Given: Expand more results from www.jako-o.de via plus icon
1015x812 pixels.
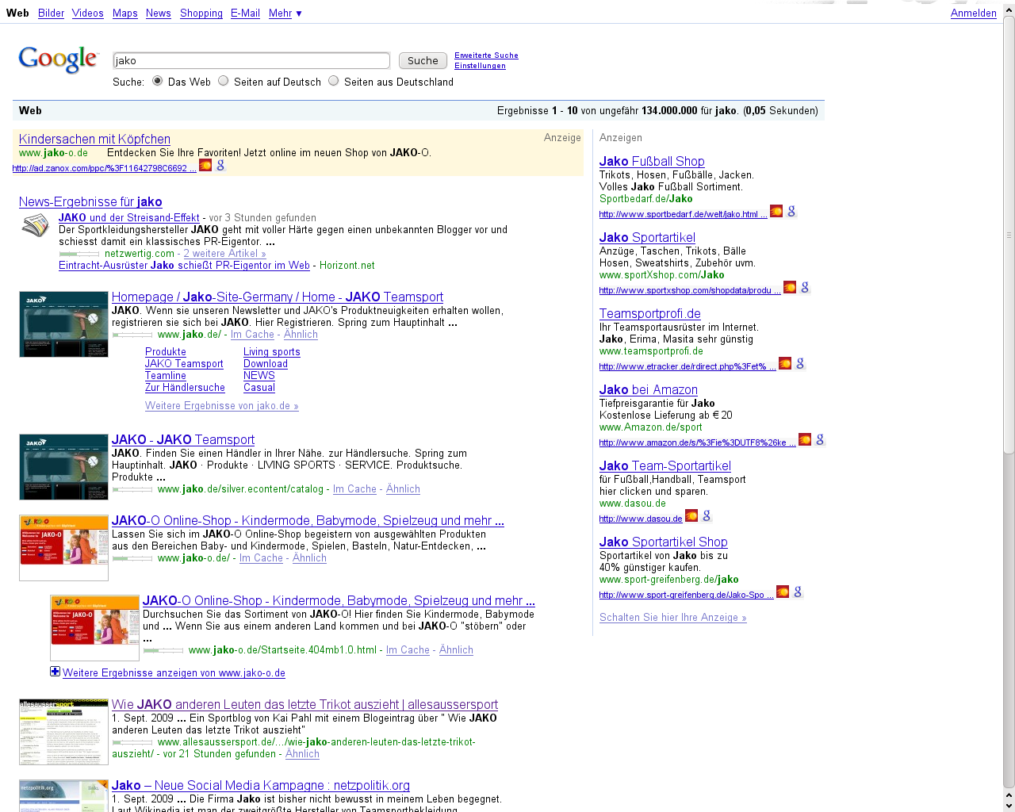Looking at the screenshot, I should 55,672.
